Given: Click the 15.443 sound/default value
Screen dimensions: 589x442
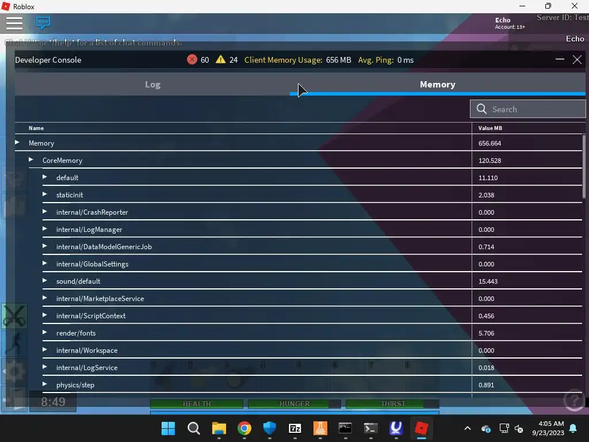Looking at the screenshot, I should pyautogui.click(x=488, y=281).
